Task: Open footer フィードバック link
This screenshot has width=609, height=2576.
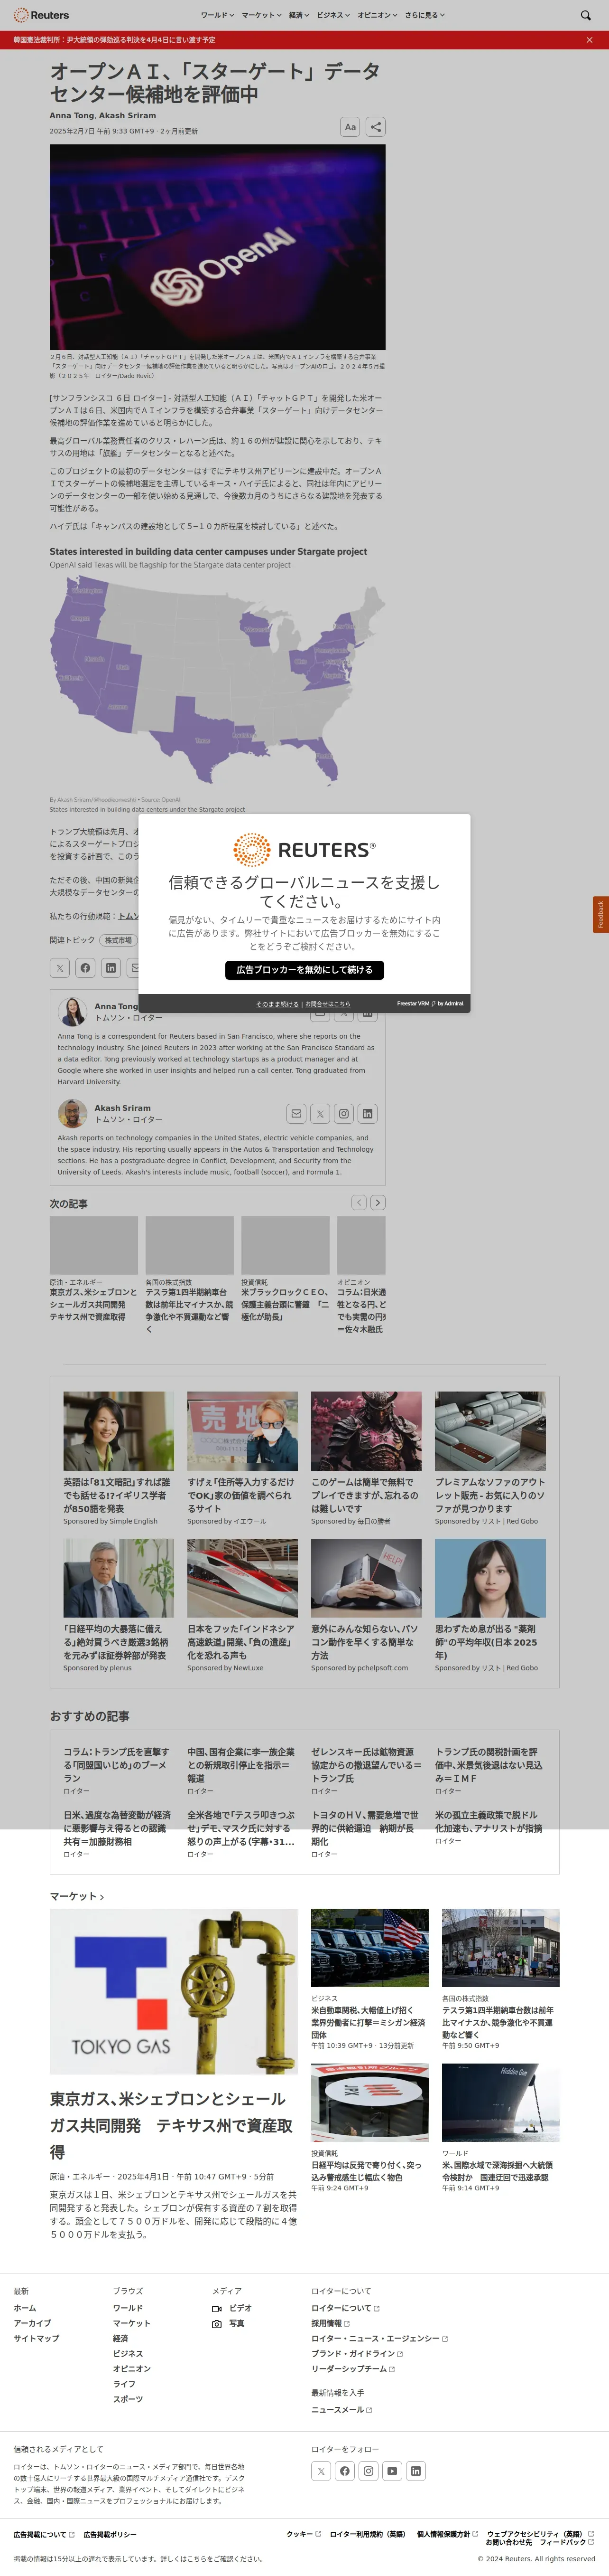Action: [x=567, y=2542]
